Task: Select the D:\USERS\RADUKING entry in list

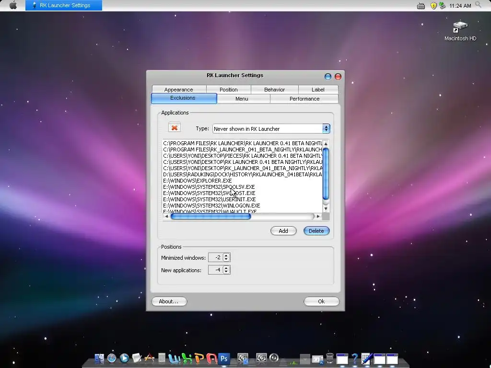Action: [242, 174]
